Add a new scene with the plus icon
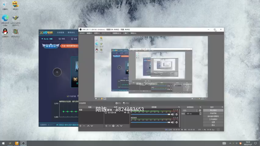Image resolution: width=260 pixels, height=146 pixels. (x=80, y=126)
